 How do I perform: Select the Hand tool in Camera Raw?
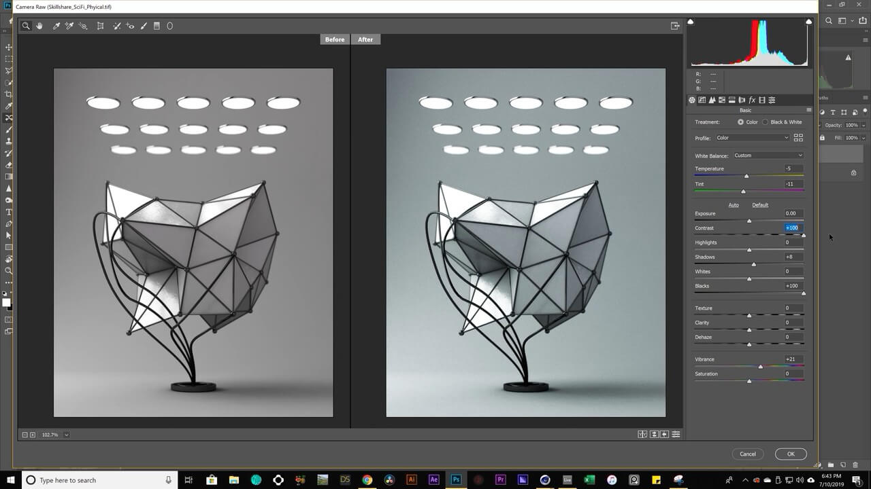tap(39, 26)
